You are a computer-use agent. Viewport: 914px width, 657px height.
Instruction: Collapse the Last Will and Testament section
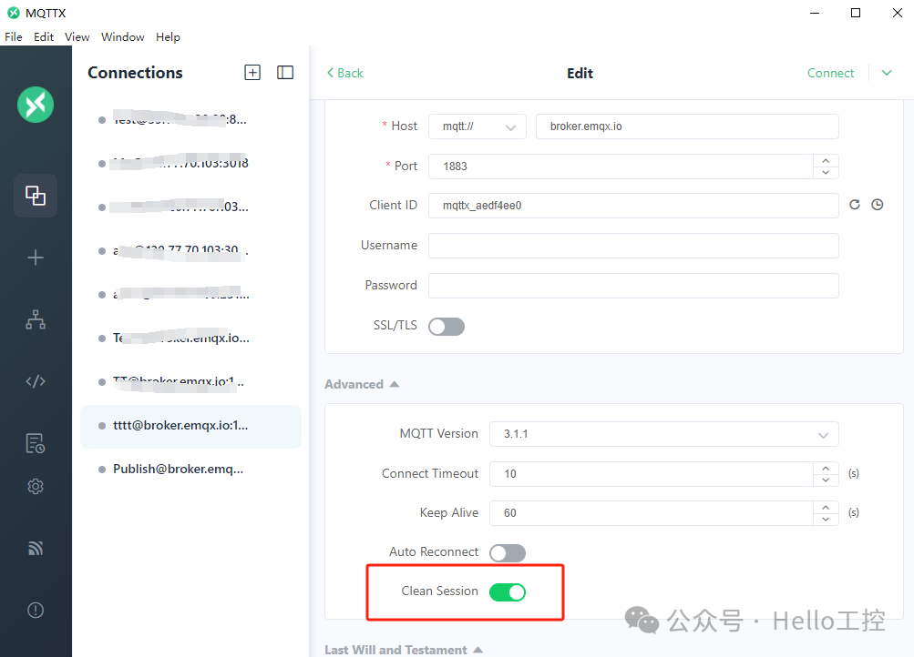[x=404, y=650]
